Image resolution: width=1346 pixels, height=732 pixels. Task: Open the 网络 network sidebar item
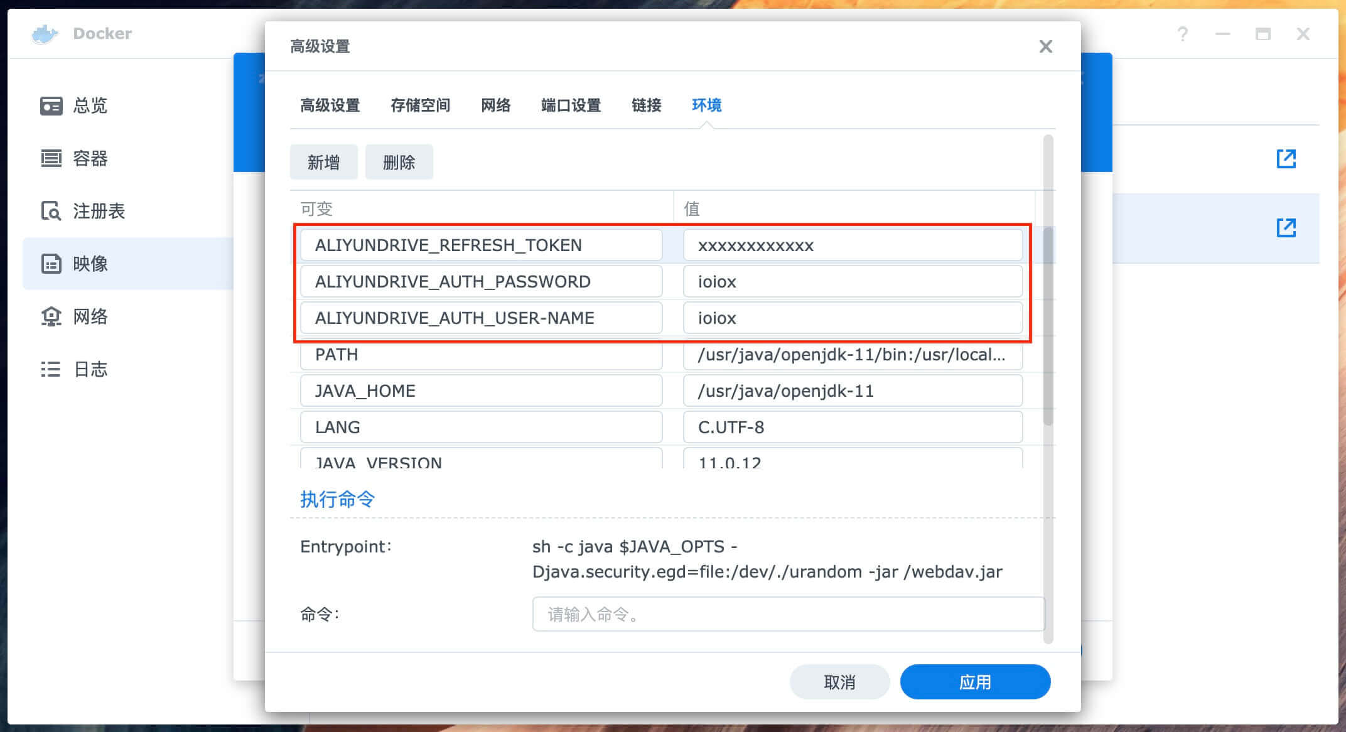click(74, 316)
